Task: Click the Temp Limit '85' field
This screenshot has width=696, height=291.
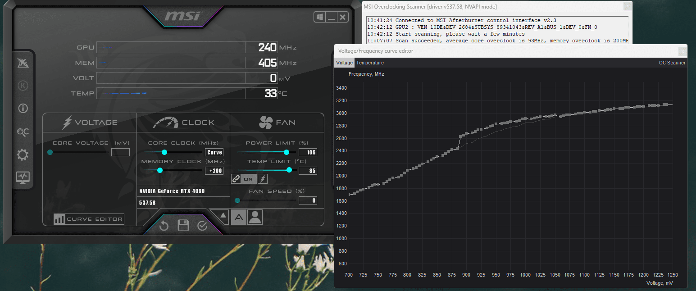Action: point(308,171)
